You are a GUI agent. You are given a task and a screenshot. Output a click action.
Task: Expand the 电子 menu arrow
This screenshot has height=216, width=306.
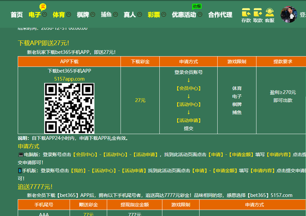click(45, 15)
